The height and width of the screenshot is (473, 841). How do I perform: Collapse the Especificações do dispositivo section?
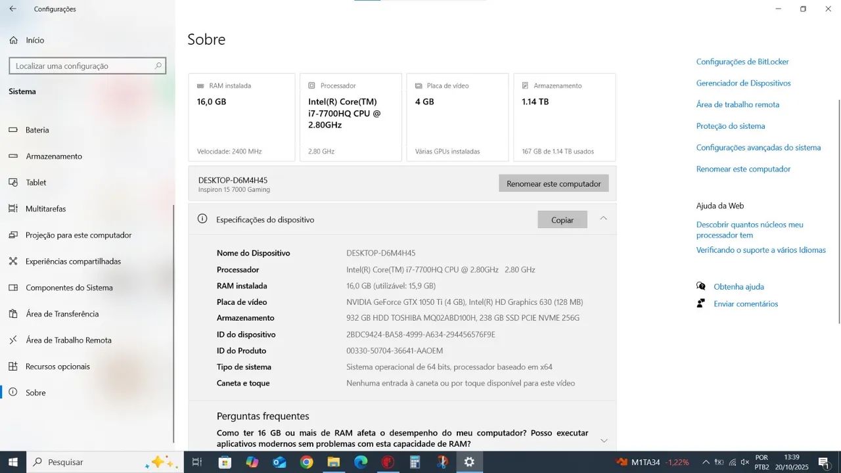click(x=603, y=218)
